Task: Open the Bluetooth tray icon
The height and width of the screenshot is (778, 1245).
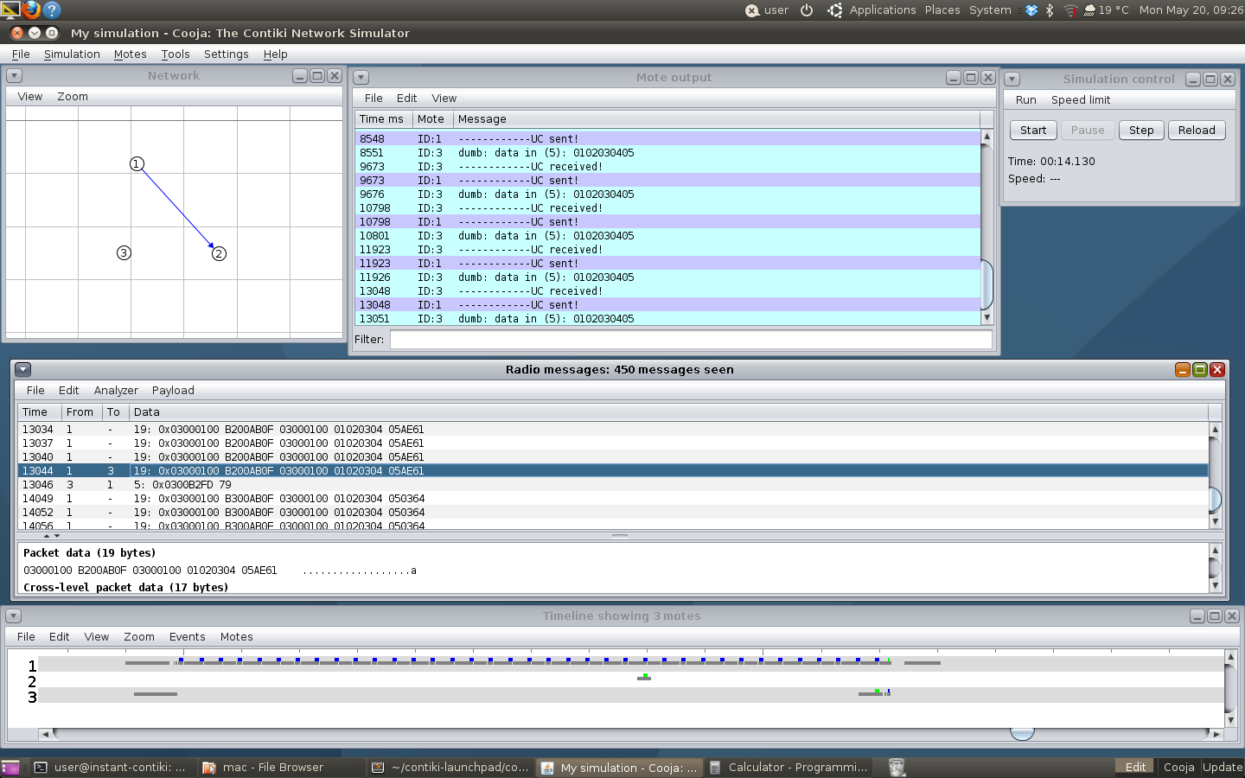Action: pyautogui.click(x=1050, y=10)
